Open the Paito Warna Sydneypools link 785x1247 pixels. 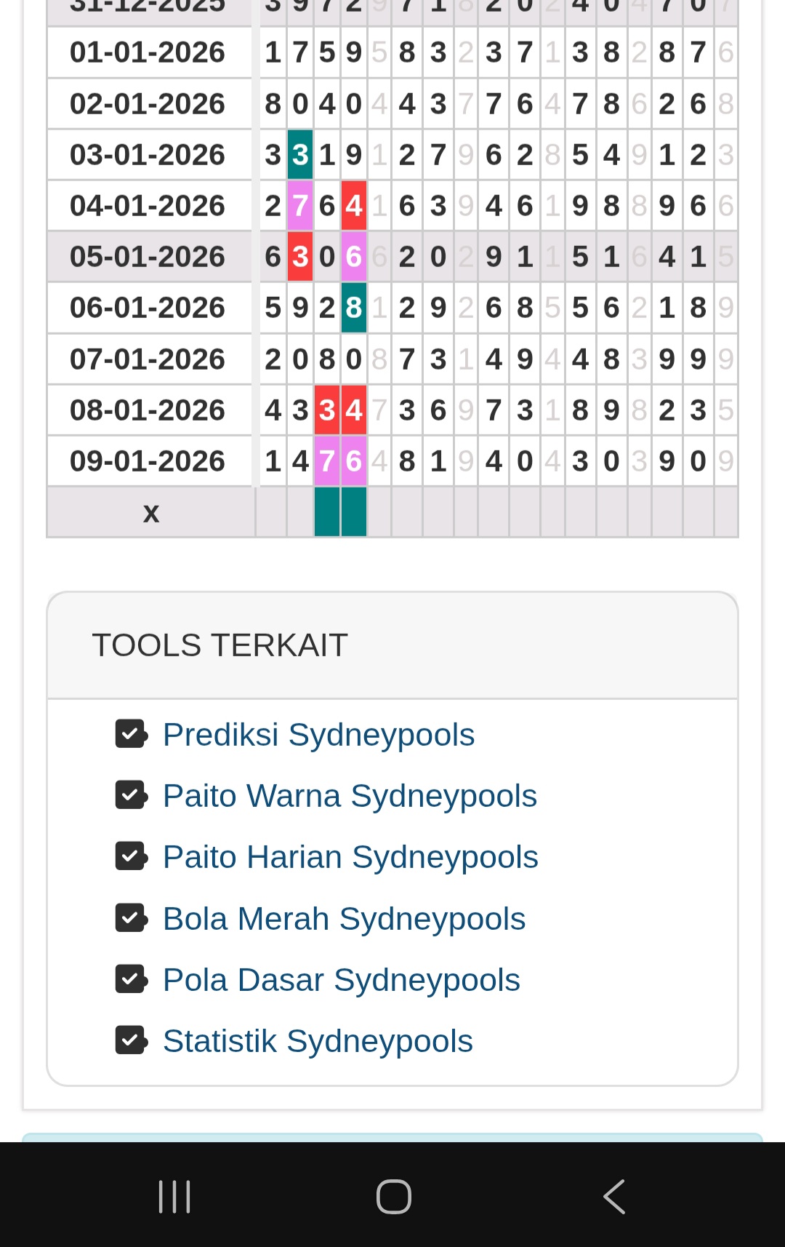pyautogui.click(x=350, y=796)
